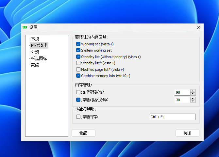The image size is (219, 157).
Task: Disable the 清理间隔(分钟) checkbox
Action: coord(78,100)
